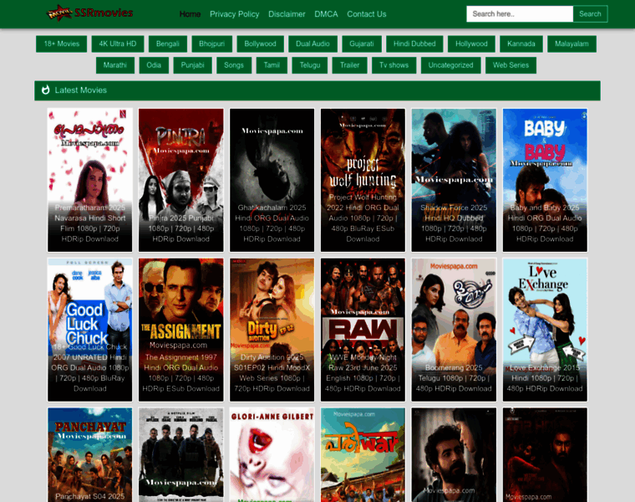Browse the Marathi category
Screen dimensions: 635x502
coord(115,65)
